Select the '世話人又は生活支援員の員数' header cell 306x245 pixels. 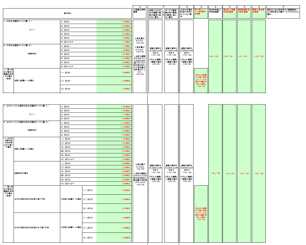coord(155,14)
